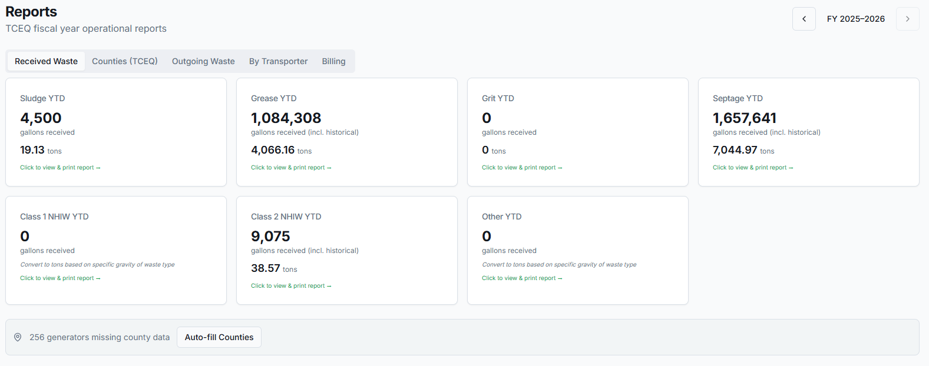Open Septage YTD view & print report link
The width and height of the screenshot is (929, 366).
[753, 168]
